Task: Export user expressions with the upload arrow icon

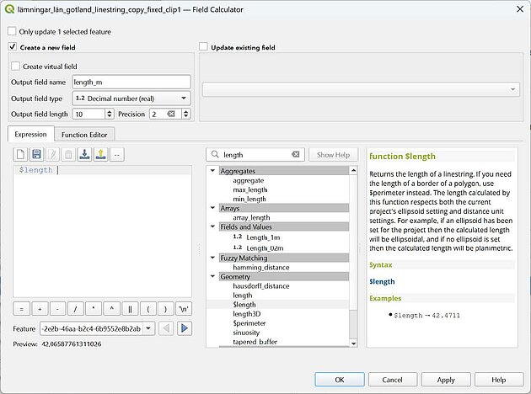Action: [x=100, y=155]
